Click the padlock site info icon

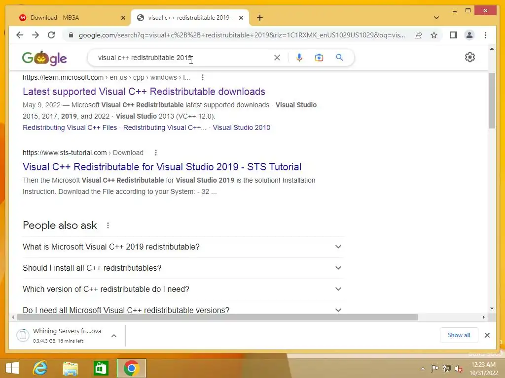[x=71, y=35]
